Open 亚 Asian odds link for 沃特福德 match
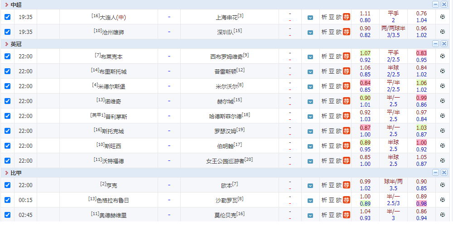The image size is (453, 235). click(332, 160)
